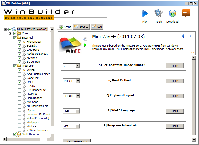
Task: Switch to the Script tab
Action: [x=64, y=27]
